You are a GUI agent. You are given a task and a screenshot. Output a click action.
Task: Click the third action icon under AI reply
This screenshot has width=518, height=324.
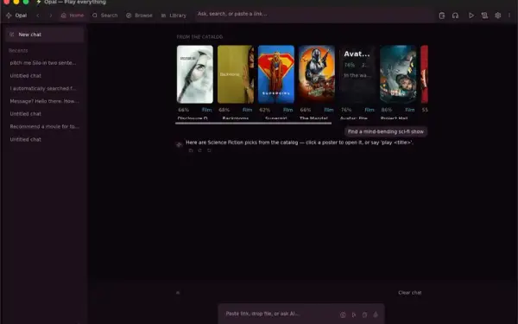pos(209,150)
